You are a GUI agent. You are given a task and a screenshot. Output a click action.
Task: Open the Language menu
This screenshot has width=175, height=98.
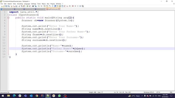[x=27, y=4]
